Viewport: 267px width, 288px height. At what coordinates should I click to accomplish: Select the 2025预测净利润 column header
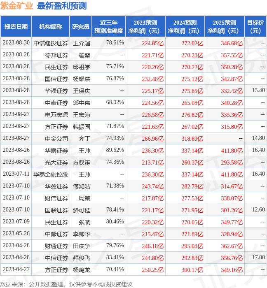coord(225,26)
